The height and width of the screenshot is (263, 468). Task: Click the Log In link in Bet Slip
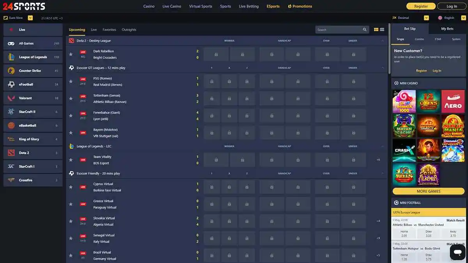(x=437, y=71)
